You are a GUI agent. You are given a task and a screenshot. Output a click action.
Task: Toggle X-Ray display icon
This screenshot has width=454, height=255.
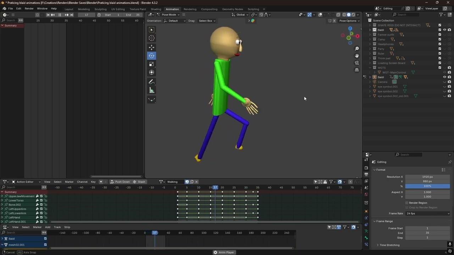338,15
